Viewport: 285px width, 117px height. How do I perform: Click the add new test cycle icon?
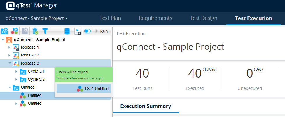[4, 31]
